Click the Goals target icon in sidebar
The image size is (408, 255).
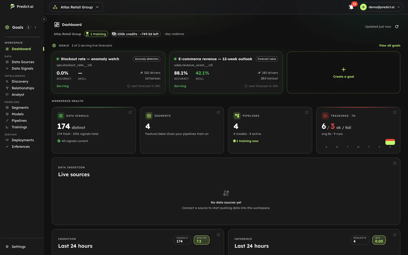(7, 27)
